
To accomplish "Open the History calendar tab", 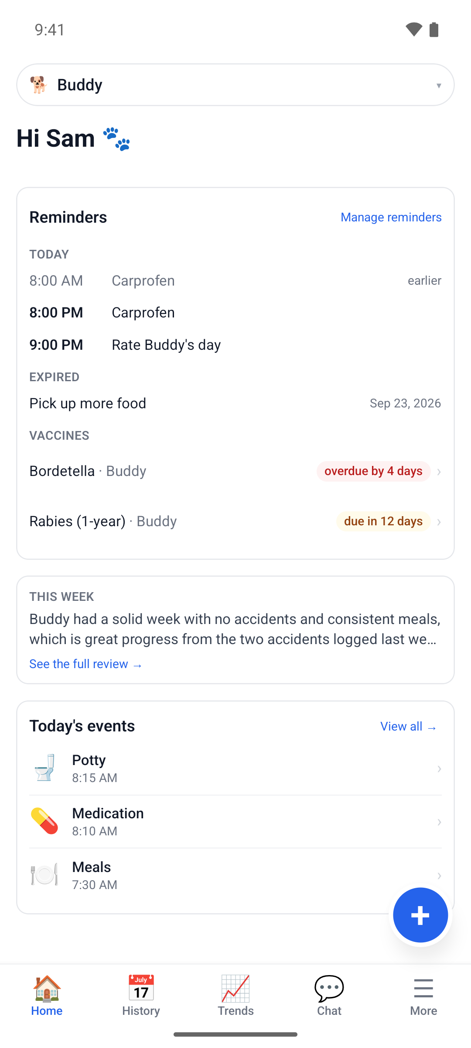I will pyautogui.click(x=141, y=996).
